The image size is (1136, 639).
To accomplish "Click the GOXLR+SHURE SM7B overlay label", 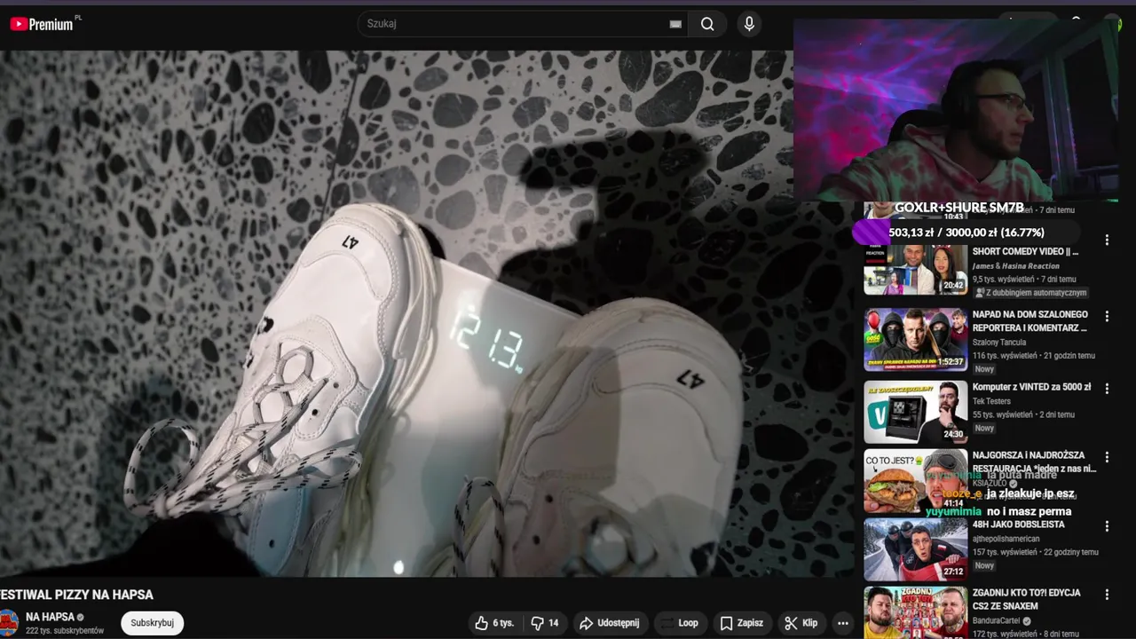I will (959, 208).
